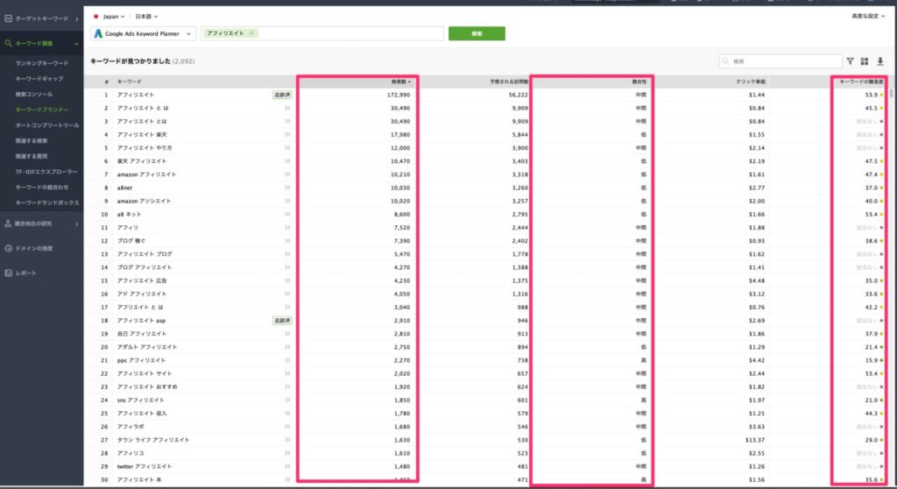Screen dimensions: 897x489
Task: Expand the 競合他社の研究 sidebar section
Action: (x=77, y=223)
